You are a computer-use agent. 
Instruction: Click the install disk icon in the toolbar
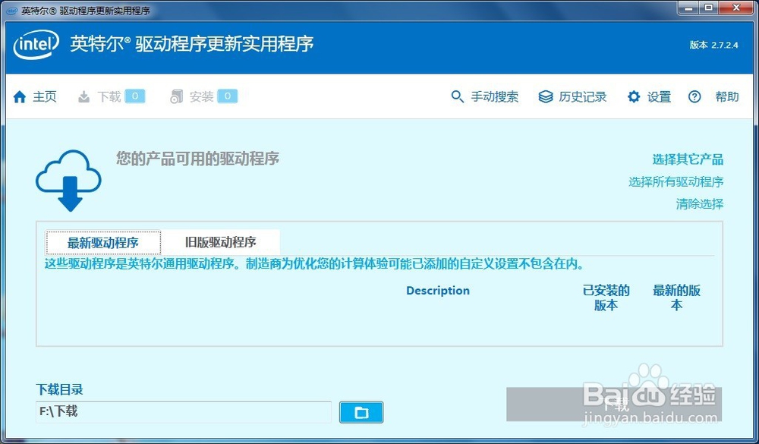176,97
